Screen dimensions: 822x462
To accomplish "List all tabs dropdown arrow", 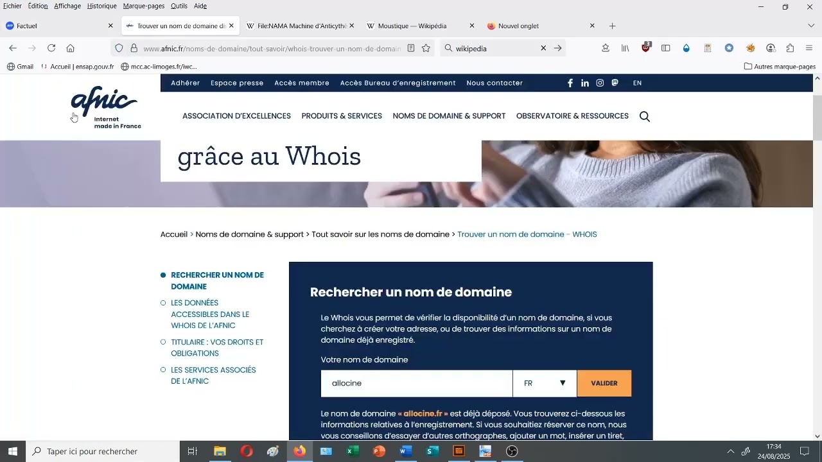I will [x=811, y=26].
